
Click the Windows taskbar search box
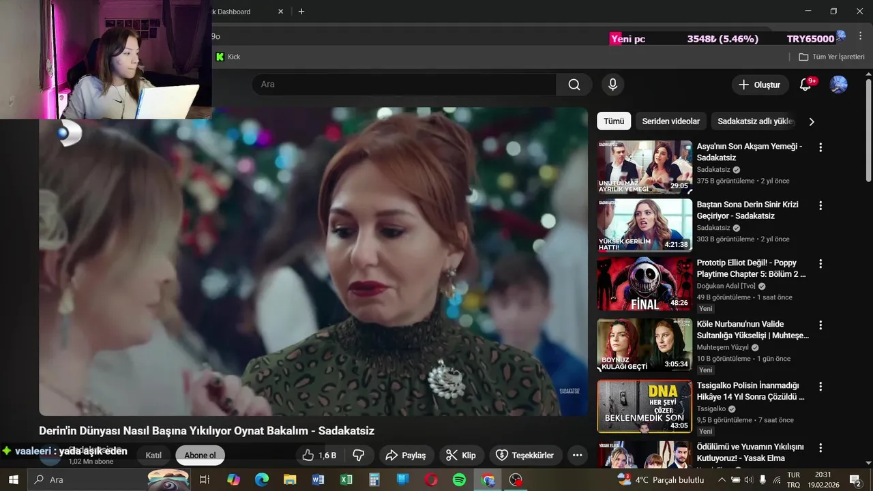point(109,479)
